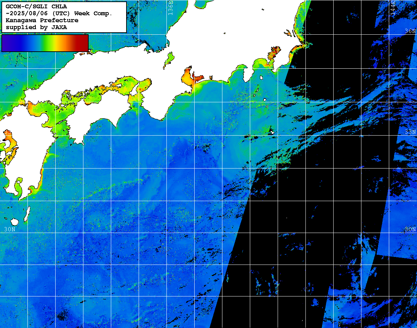This screenshot has height=328, width=417.
Task: Click the chlorophyll rainbow color scale bar
Action: pyautogui.click(x=45, y=43)
